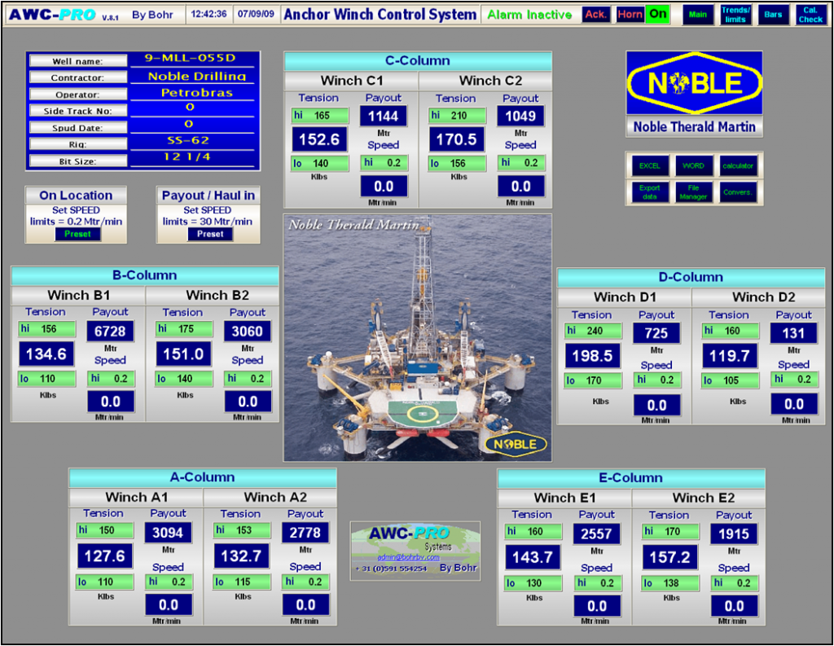
Task: Launch WORD from the tools panel
Action: (x=693, y=165)
